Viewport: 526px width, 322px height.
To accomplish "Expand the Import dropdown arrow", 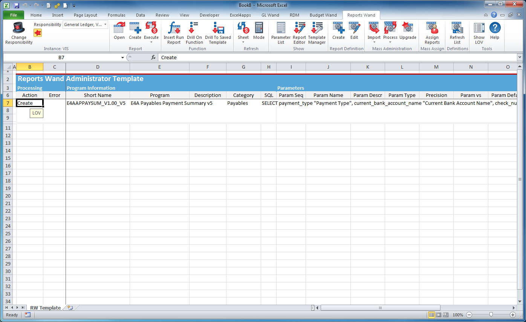I will (x=374, y=42).
